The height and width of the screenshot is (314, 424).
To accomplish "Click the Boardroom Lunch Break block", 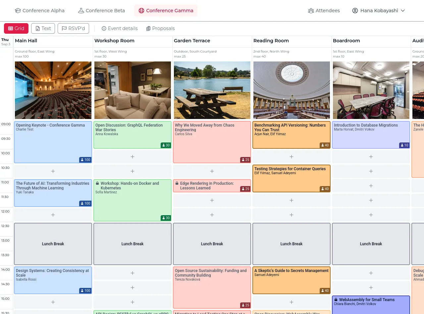I will pyautogui.click(x=371, y=244).
